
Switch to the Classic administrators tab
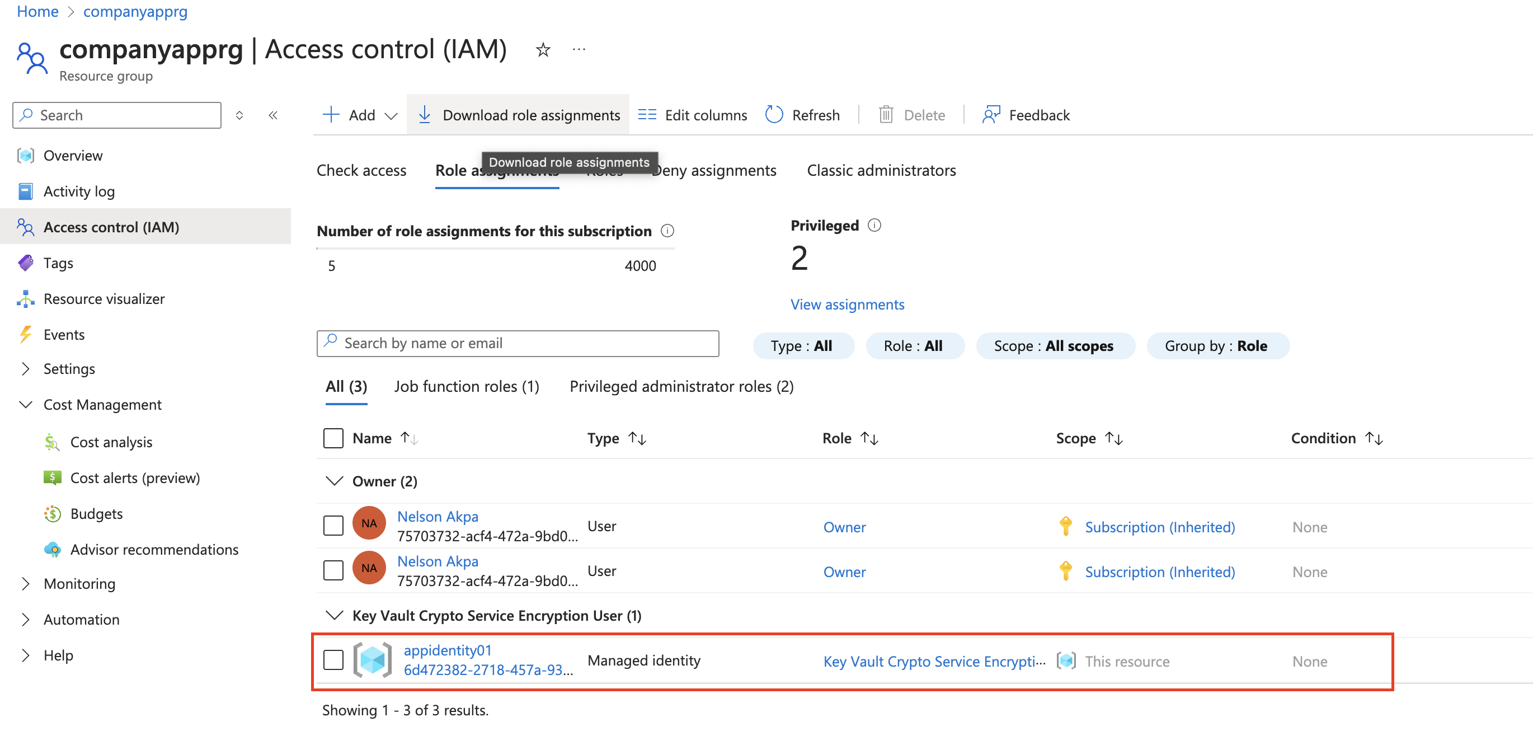(881, 170)
